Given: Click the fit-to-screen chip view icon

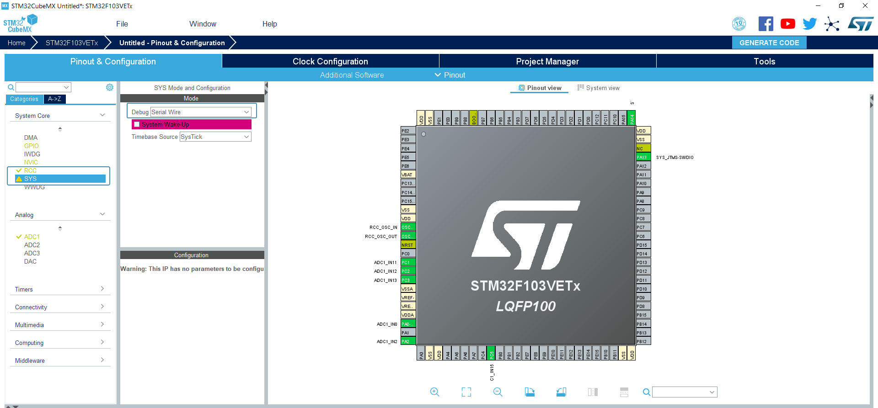Looking at the screenshot, I should coord(466,392).
